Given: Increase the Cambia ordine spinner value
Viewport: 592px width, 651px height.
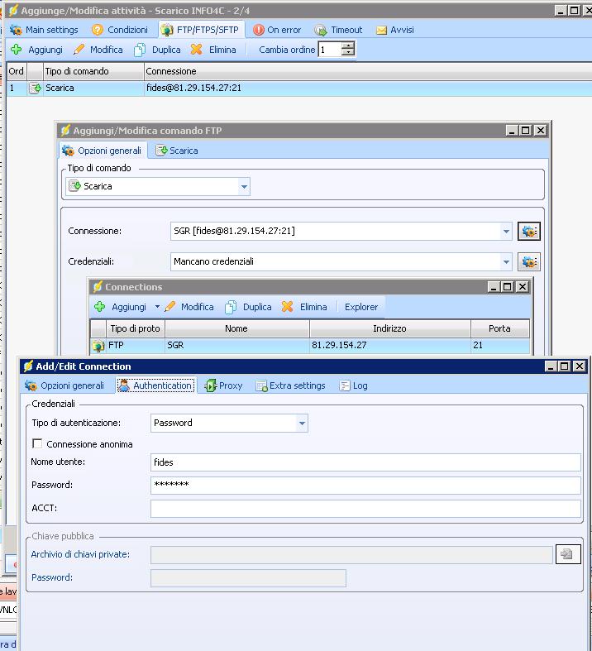Looking at the screenshot, I should 348,46.
